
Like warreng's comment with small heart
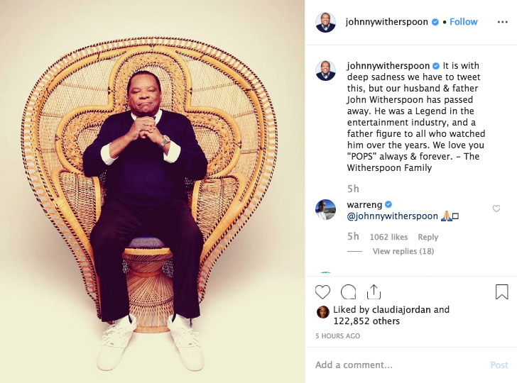coord(496,209)
